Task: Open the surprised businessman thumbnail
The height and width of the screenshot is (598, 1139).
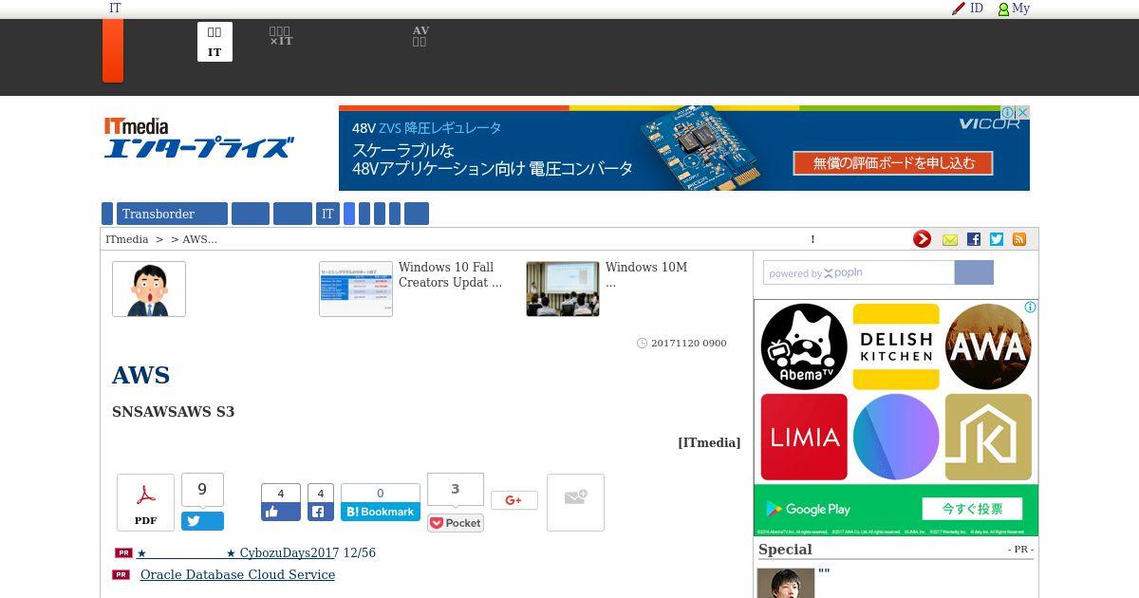Action: click(x=149, y=289)
